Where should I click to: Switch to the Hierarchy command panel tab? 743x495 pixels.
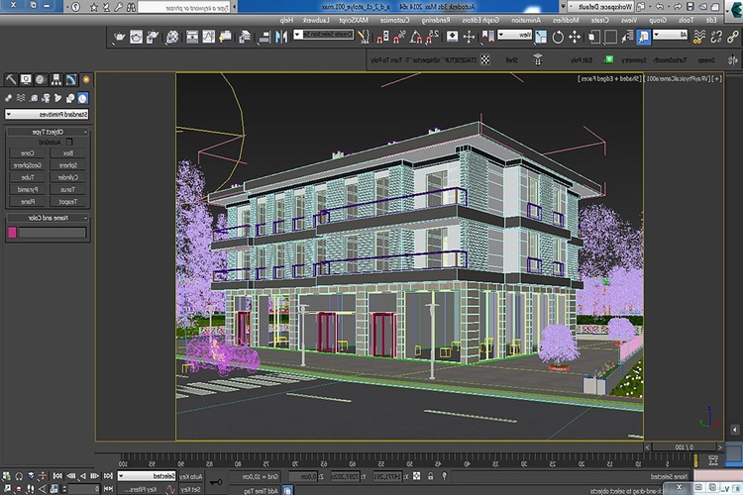coord(55,79)
